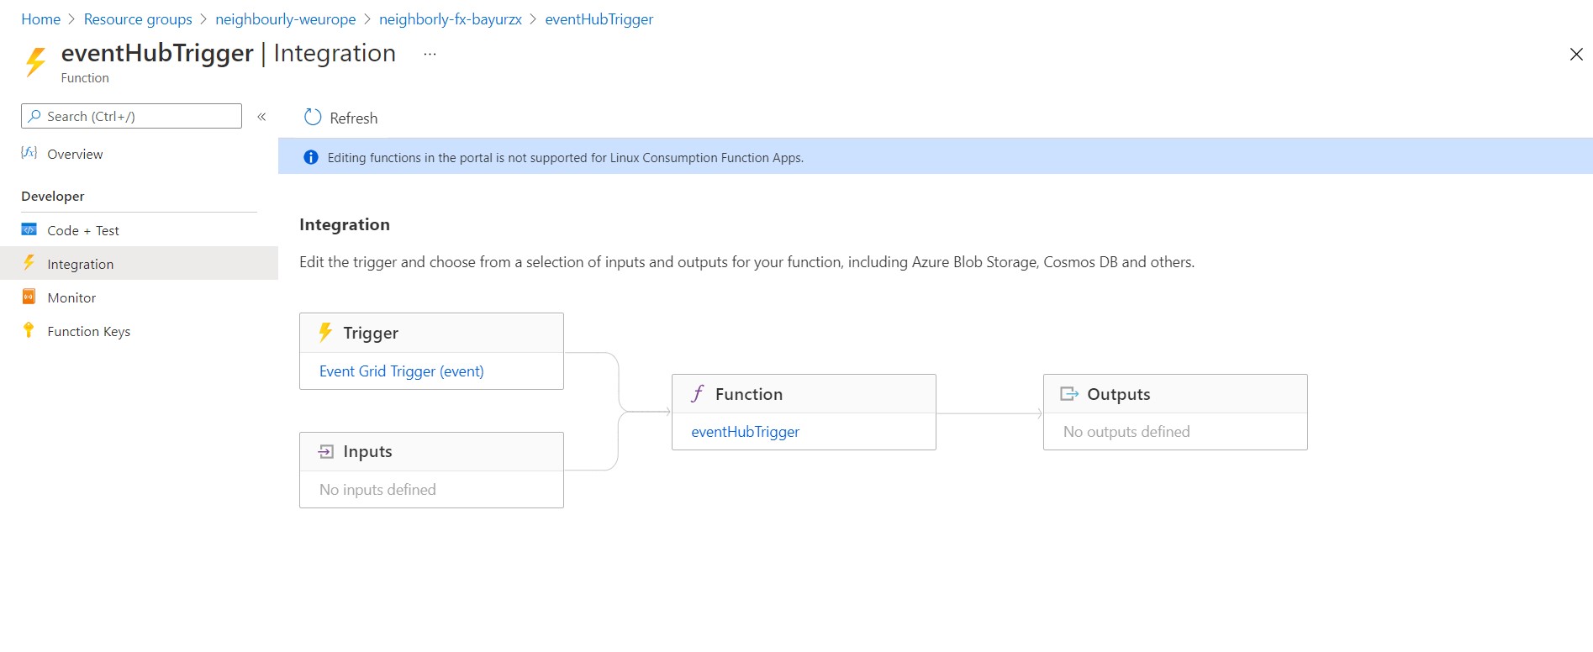
Task: Click the Integration section heading
Action: coord(345,225)
